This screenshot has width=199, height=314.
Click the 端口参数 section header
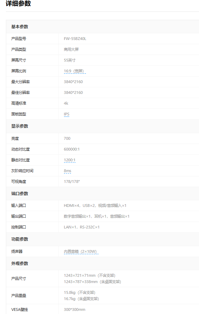(x=19, y=194)
